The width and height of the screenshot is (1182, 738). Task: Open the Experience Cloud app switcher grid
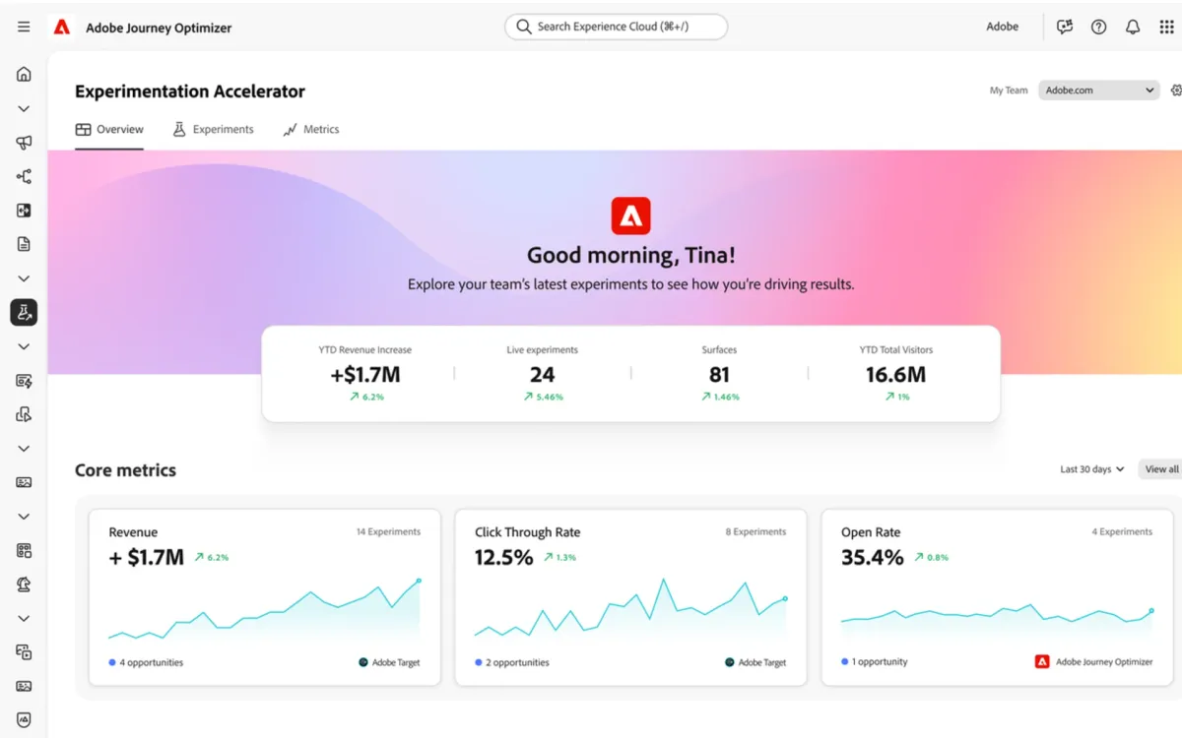pyautogui.click(x=1166, y=27)
